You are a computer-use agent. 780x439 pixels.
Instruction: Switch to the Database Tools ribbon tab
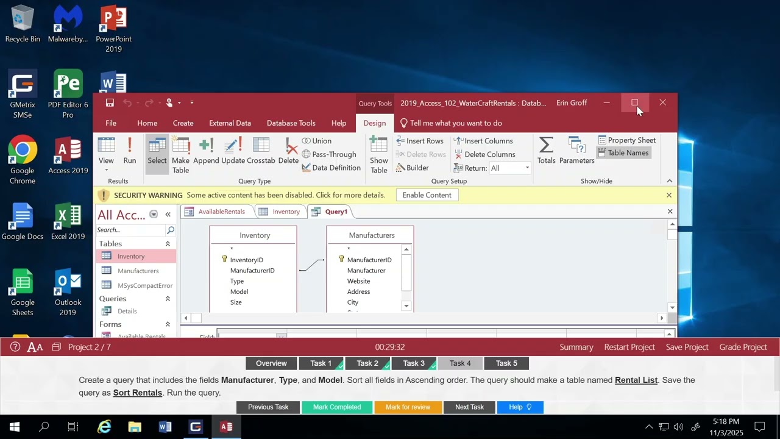pos(291,123)
